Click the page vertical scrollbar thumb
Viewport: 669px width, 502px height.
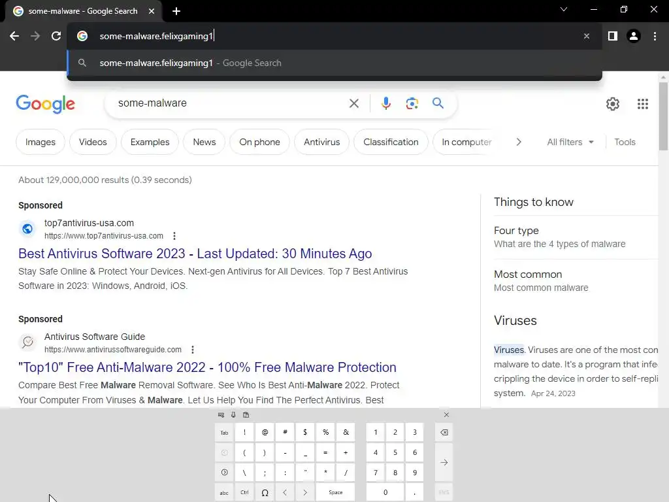coord(663,116)
